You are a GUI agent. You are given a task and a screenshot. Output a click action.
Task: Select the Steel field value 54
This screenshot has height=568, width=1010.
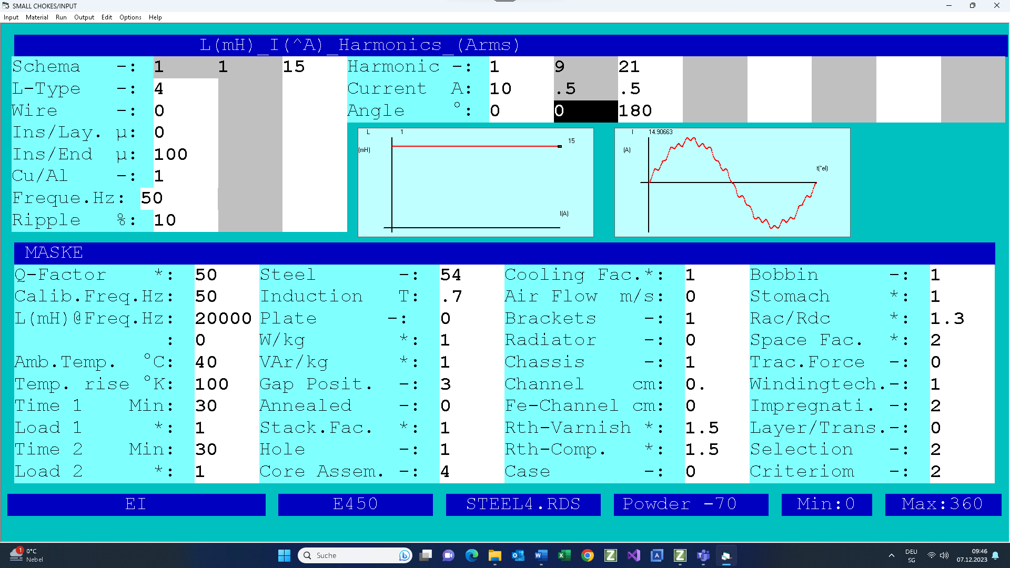472,275
